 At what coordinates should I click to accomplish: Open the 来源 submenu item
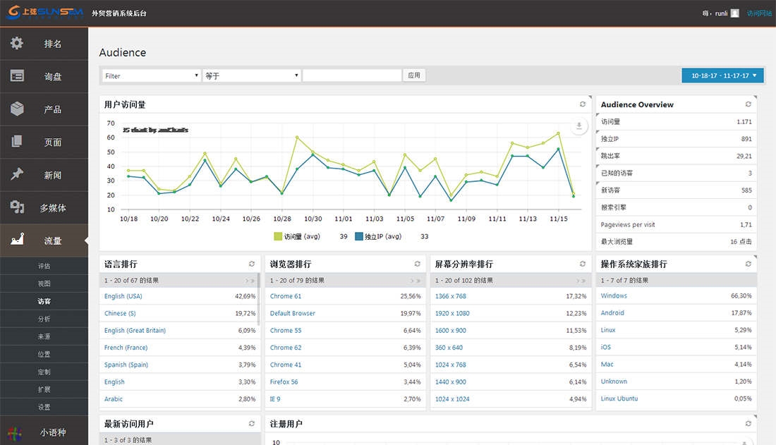coord(44,336)
